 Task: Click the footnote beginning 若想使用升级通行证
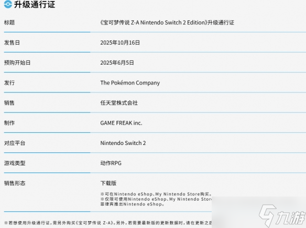click(108, 223)
